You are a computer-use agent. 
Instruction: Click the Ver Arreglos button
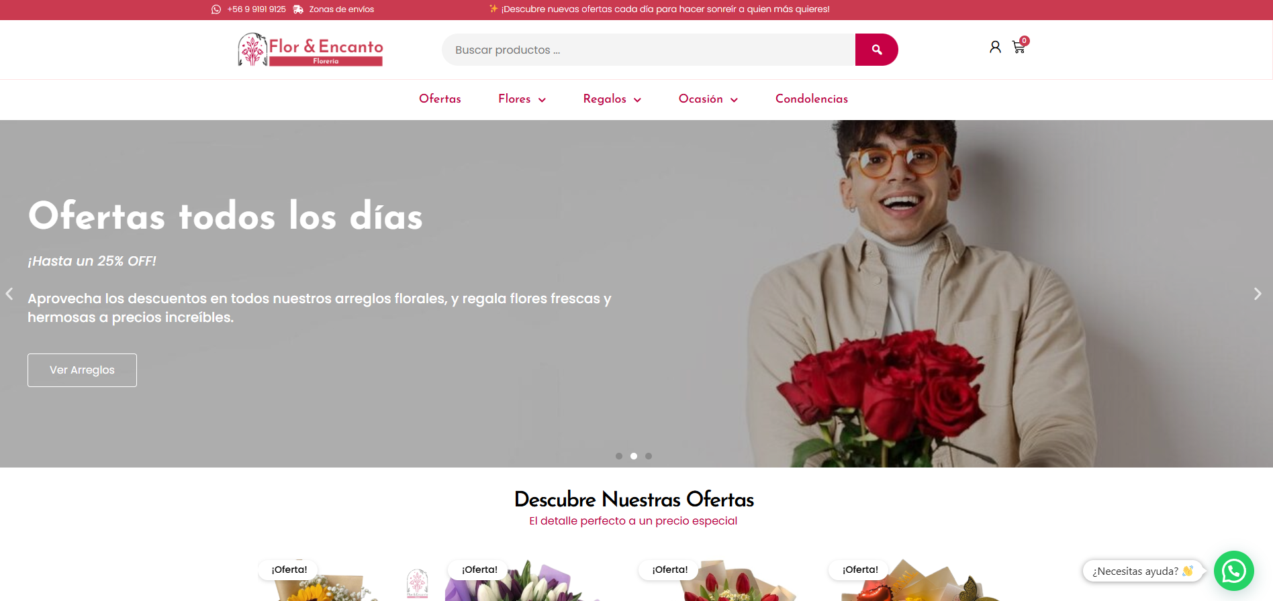pyautogui.click(x=82, y=370)
